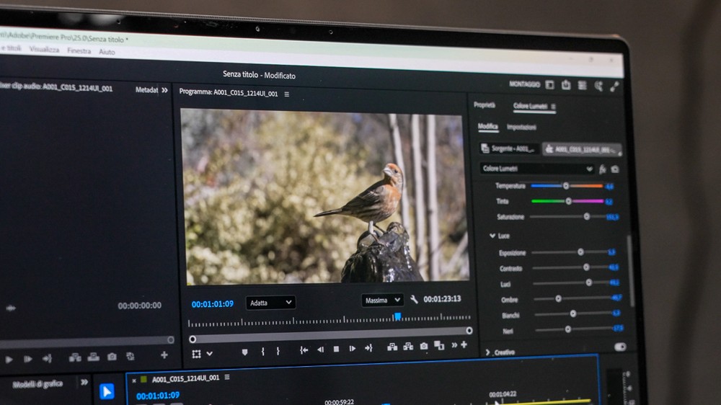The height and width of the screenshot is (405, 721).
Task: Select the Modifica tab
Action: click(x=488, y=126)
